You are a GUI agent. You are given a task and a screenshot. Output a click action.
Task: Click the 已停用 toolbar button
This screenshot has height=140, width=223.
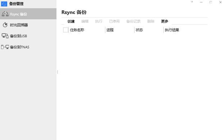(x=114, y=21)
